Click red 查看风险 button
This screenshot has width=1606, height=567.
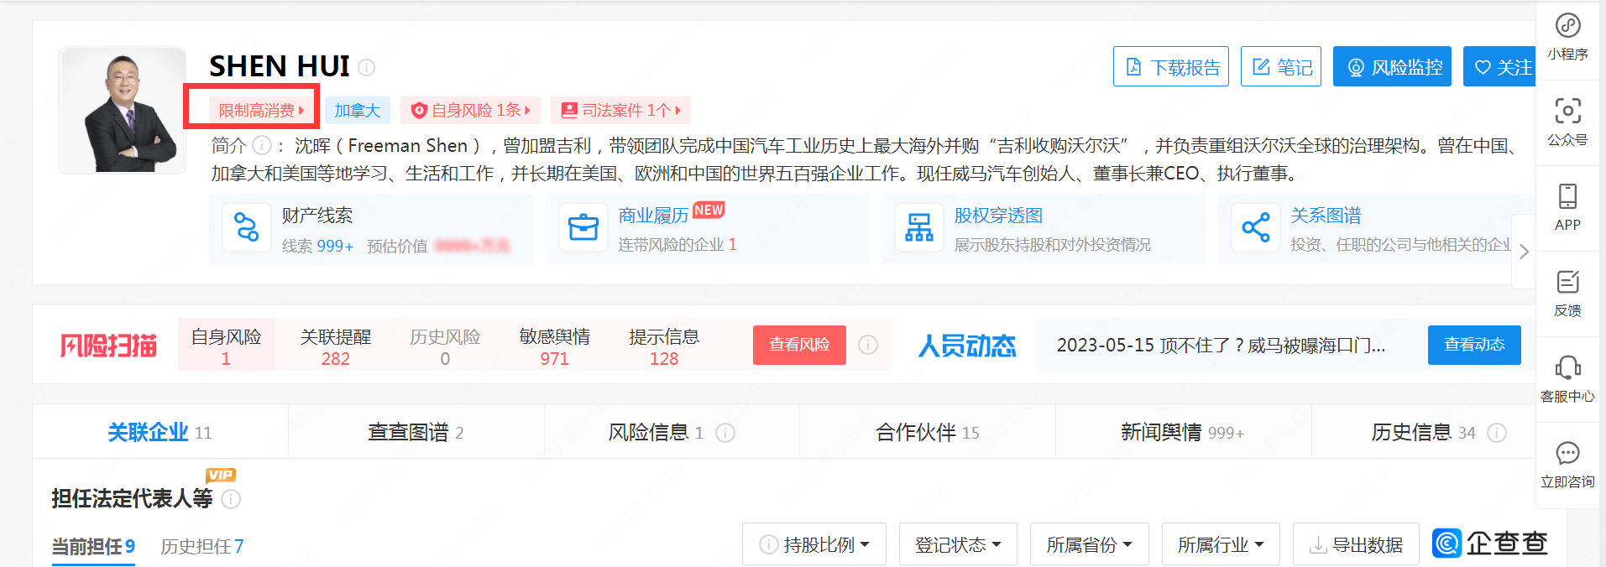click(x=799, y=345)
